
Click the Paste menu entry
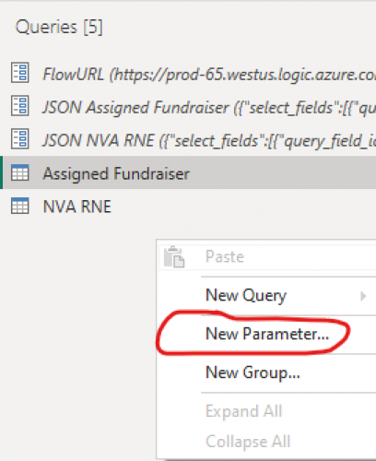(267, 256)
